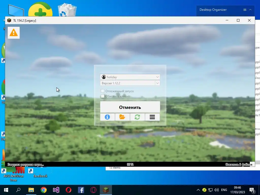
Task: Click the TL launcher block icon in title bar
Action: 9,20
